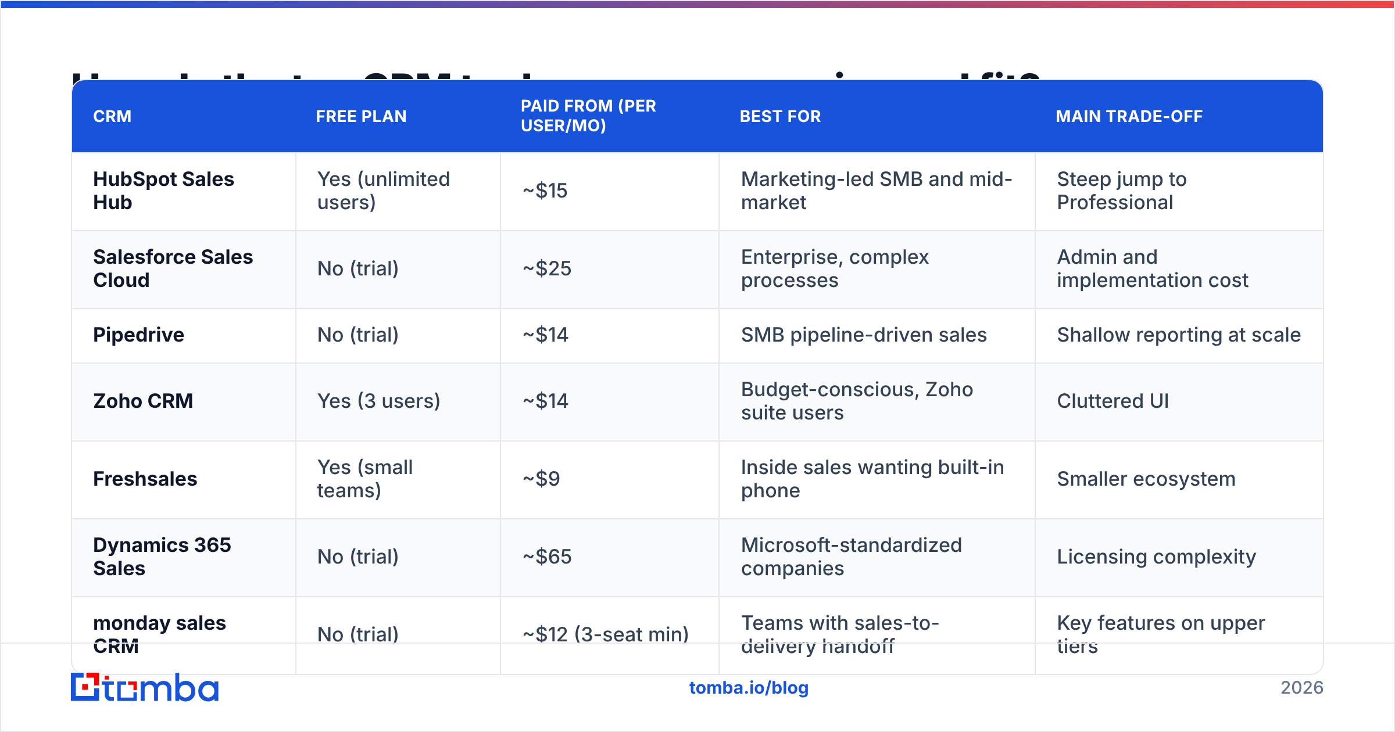This screenshot has width=1395, height=732.
Task: Click the tomba logo
Action: click(x=145, y=687)
